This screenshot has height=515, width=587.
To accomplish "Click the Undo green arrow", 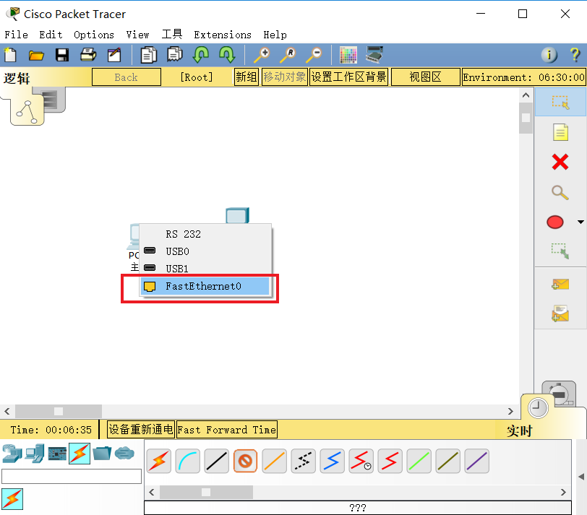I will pos(201,55).
